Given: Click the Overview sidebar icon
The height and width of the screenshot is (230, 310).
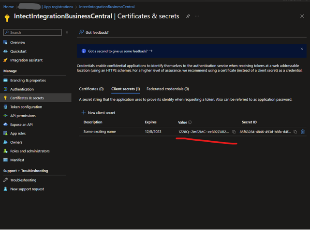Looking at the screenshot, I should coord(5,42).
